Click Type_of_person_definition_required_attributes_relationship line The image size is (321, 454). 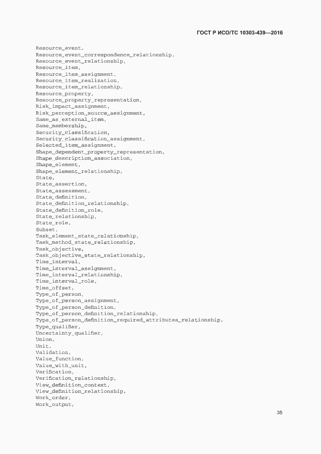[129, 320]
